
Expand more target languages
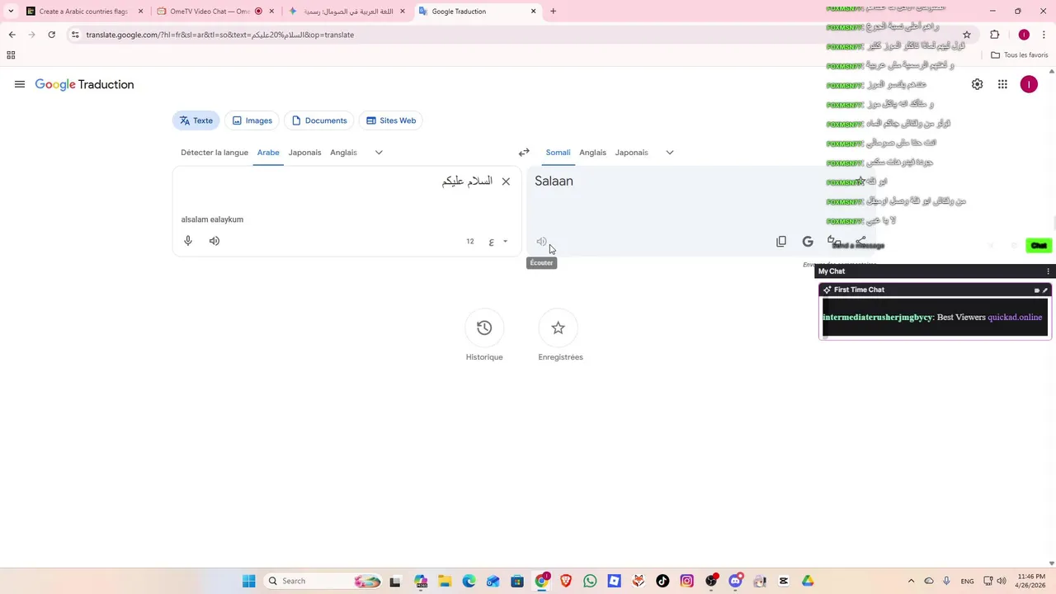click(x=670, y=153)
